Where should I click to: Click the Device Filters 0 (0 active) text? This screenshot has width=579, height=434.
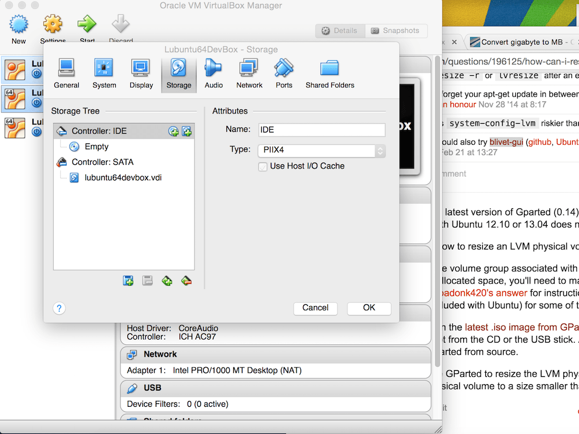pos(178,404)
